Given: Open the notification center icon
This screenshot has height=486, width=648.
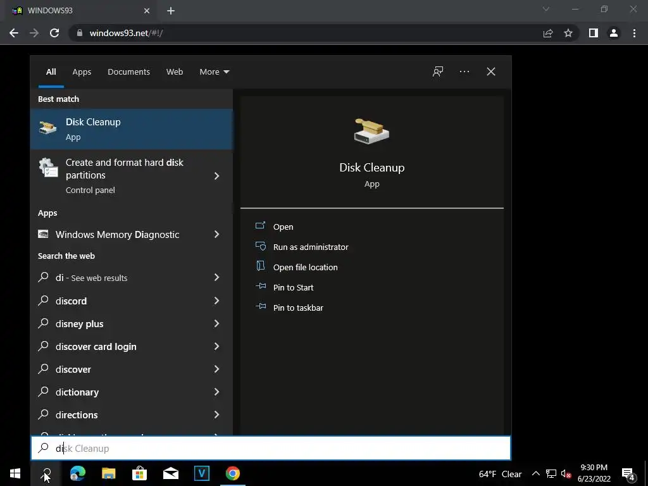Looking at the screenshot, I should 628,473.
